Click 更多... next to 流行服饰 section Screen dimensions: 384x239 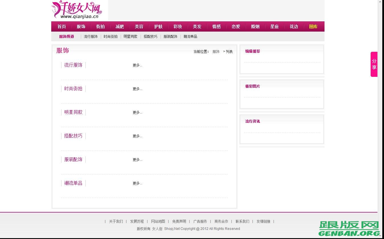pos(137,65)
